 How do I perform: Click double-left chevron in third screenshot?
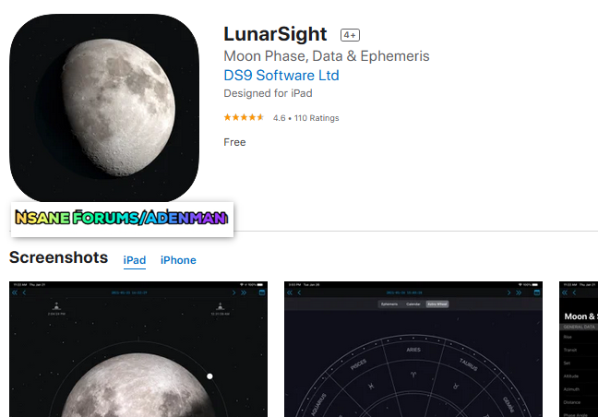coord(565,292)
